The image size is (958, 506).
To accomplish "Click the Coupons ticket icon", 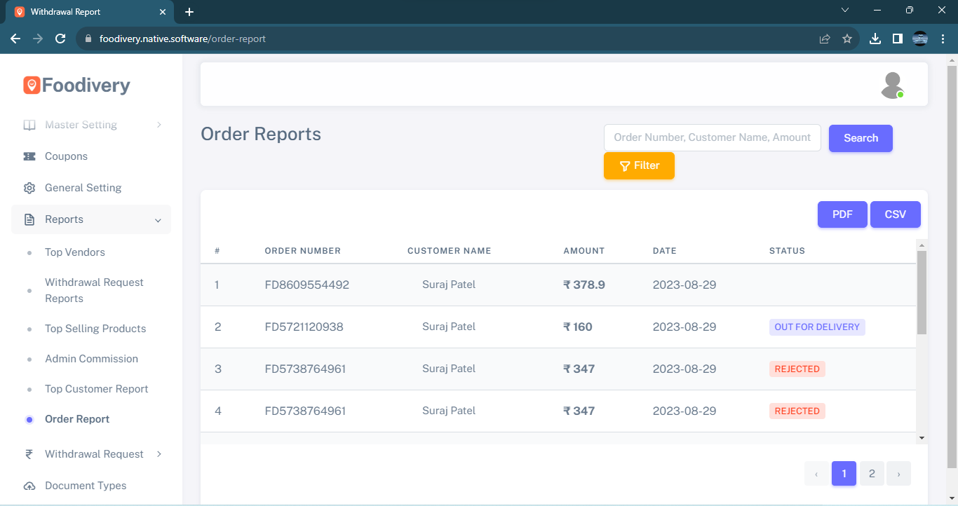I will coord(29,156).
